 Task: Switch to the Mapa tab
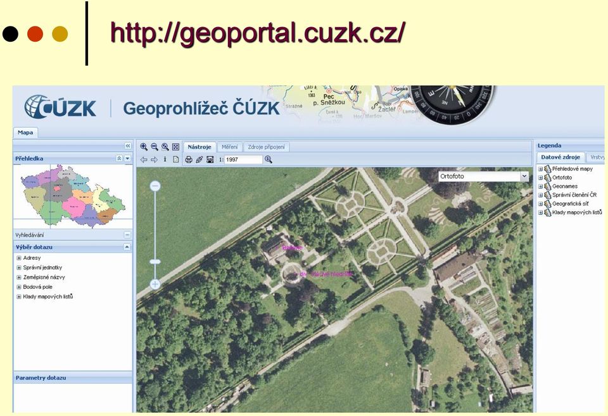point(25,132)
